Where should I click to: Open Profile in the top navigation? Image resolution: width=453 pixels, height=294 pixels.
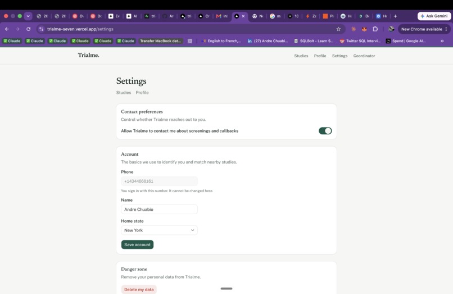point(320,56)
